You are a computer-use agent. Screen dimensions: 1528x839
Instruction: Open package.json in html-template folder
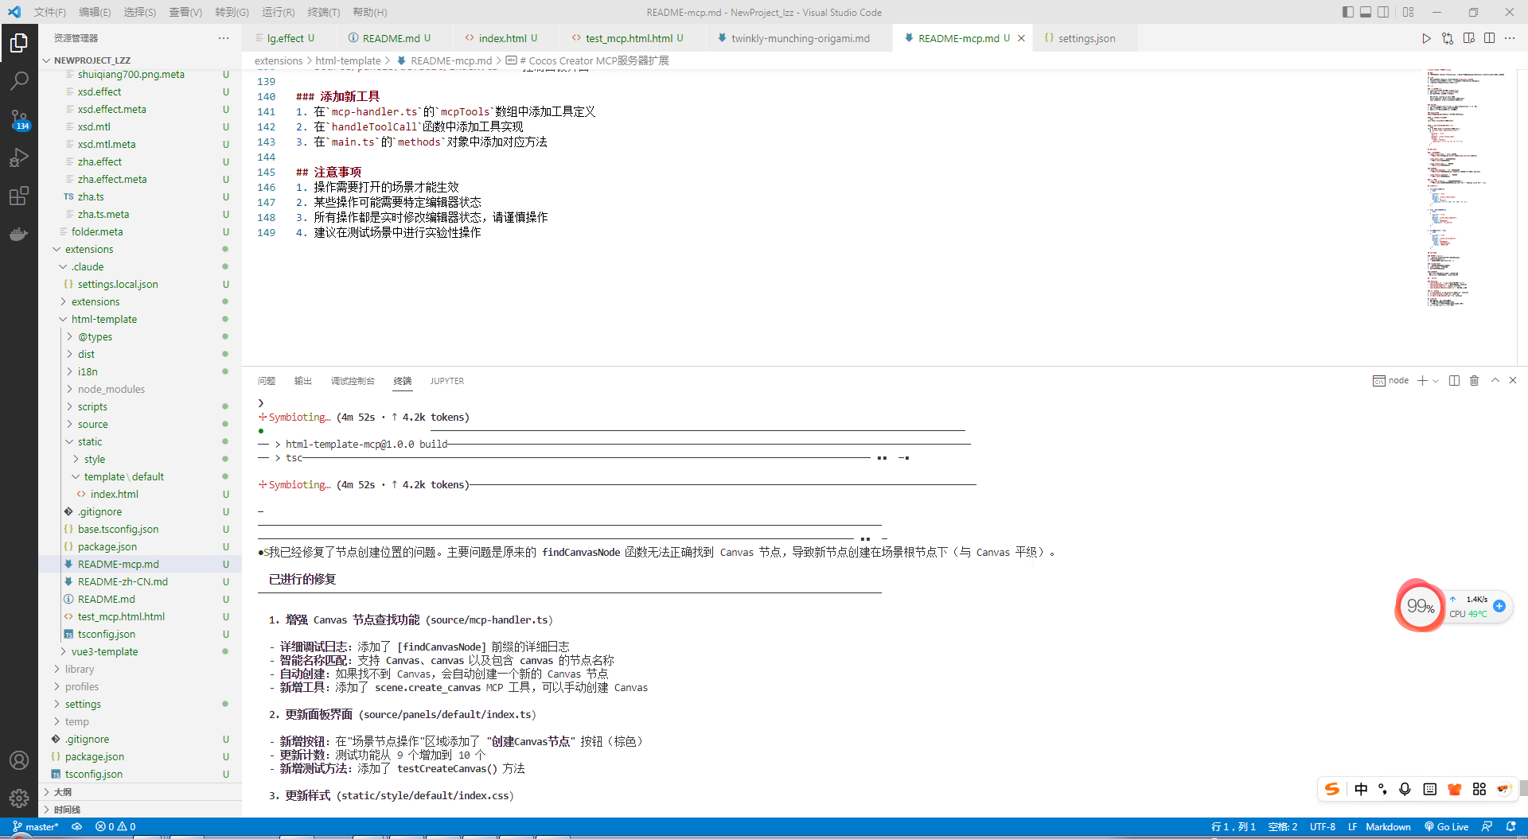click(x=107, y=547)
